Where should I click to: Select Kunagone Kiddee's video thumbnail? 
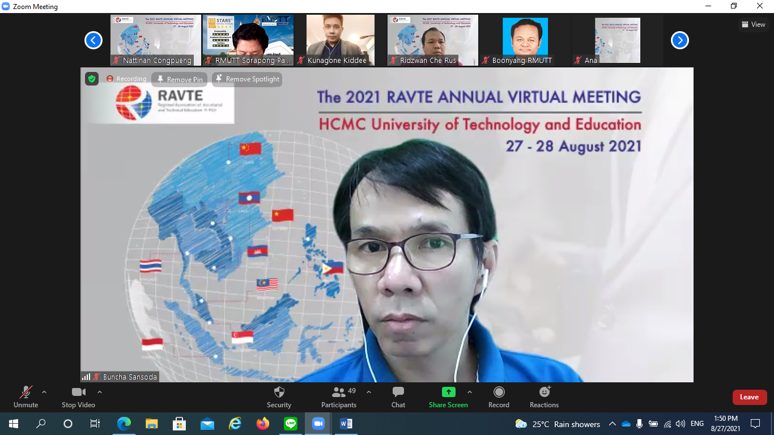[x=341, y=40]
